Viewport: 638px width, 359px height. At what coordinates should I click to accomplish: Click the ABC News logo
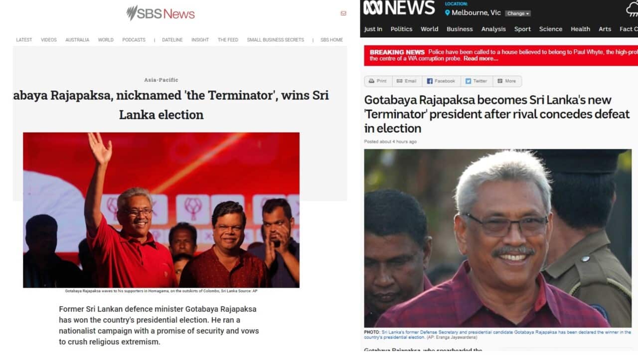(399, 8)
